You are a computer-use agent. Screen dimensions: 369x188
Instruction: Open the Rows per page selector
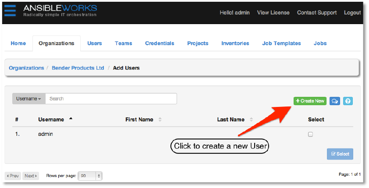(91, 176)
